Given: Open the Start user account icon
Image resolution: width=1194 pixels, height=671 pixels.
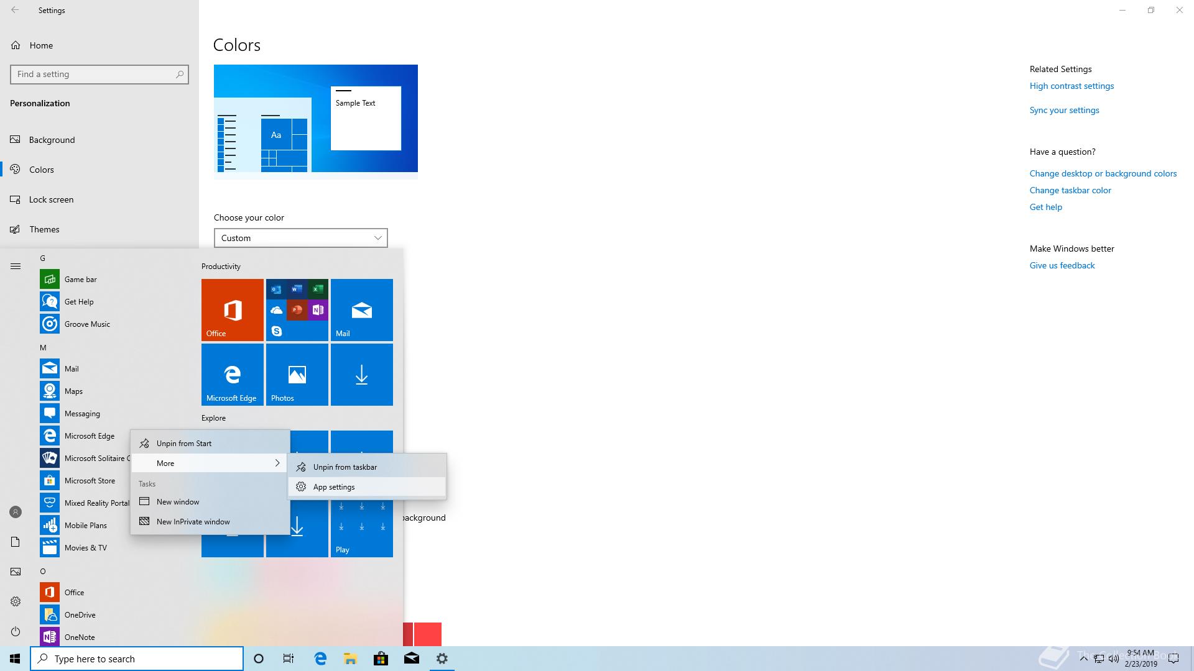Looking at the screenshot, I should click(16, 512).
